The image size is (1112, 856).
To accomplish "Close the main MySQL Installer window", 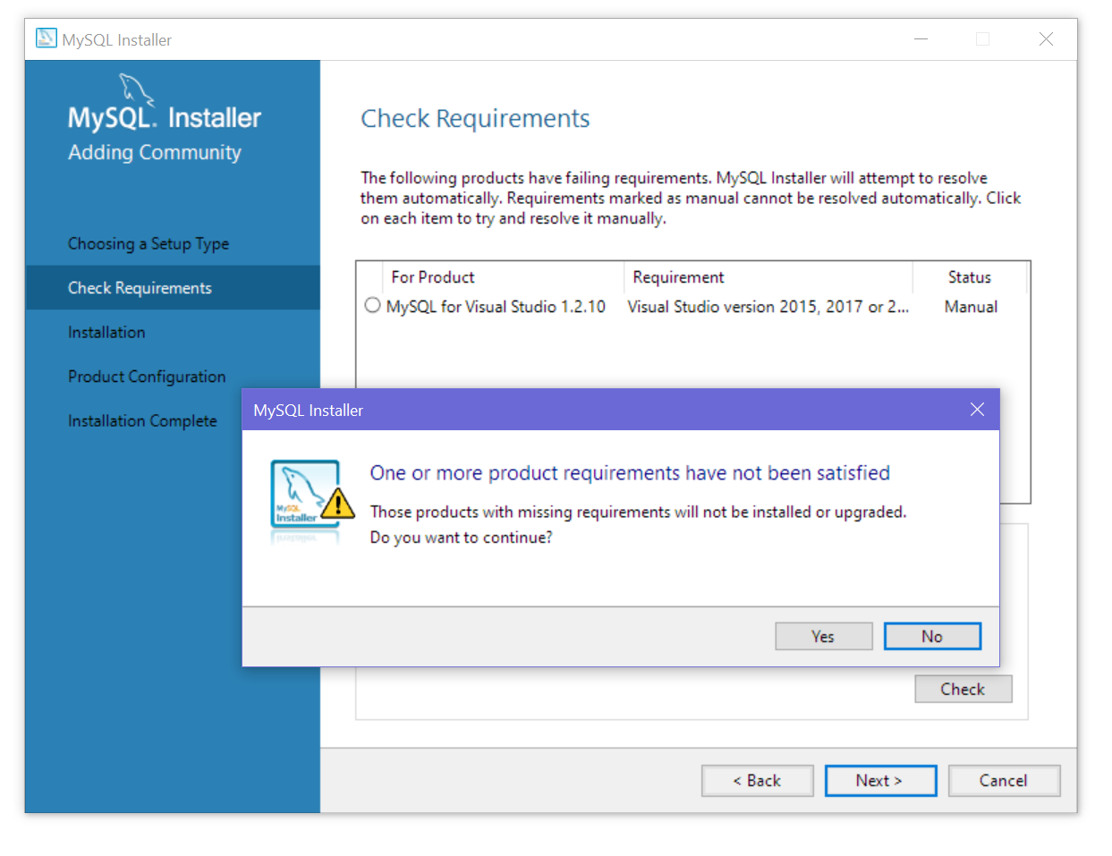I will (x=1046, y=39).
